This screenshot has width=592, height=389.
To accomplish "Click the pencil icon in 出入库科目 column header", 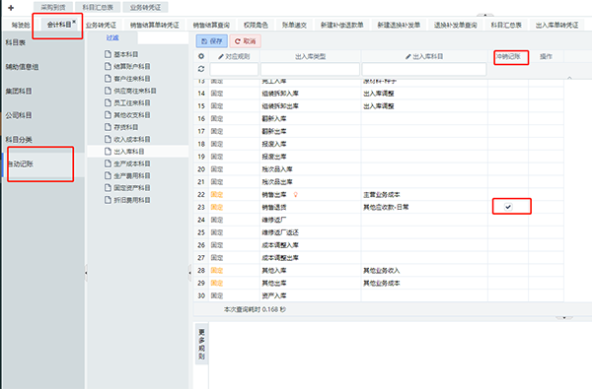I will coord(408,56).
